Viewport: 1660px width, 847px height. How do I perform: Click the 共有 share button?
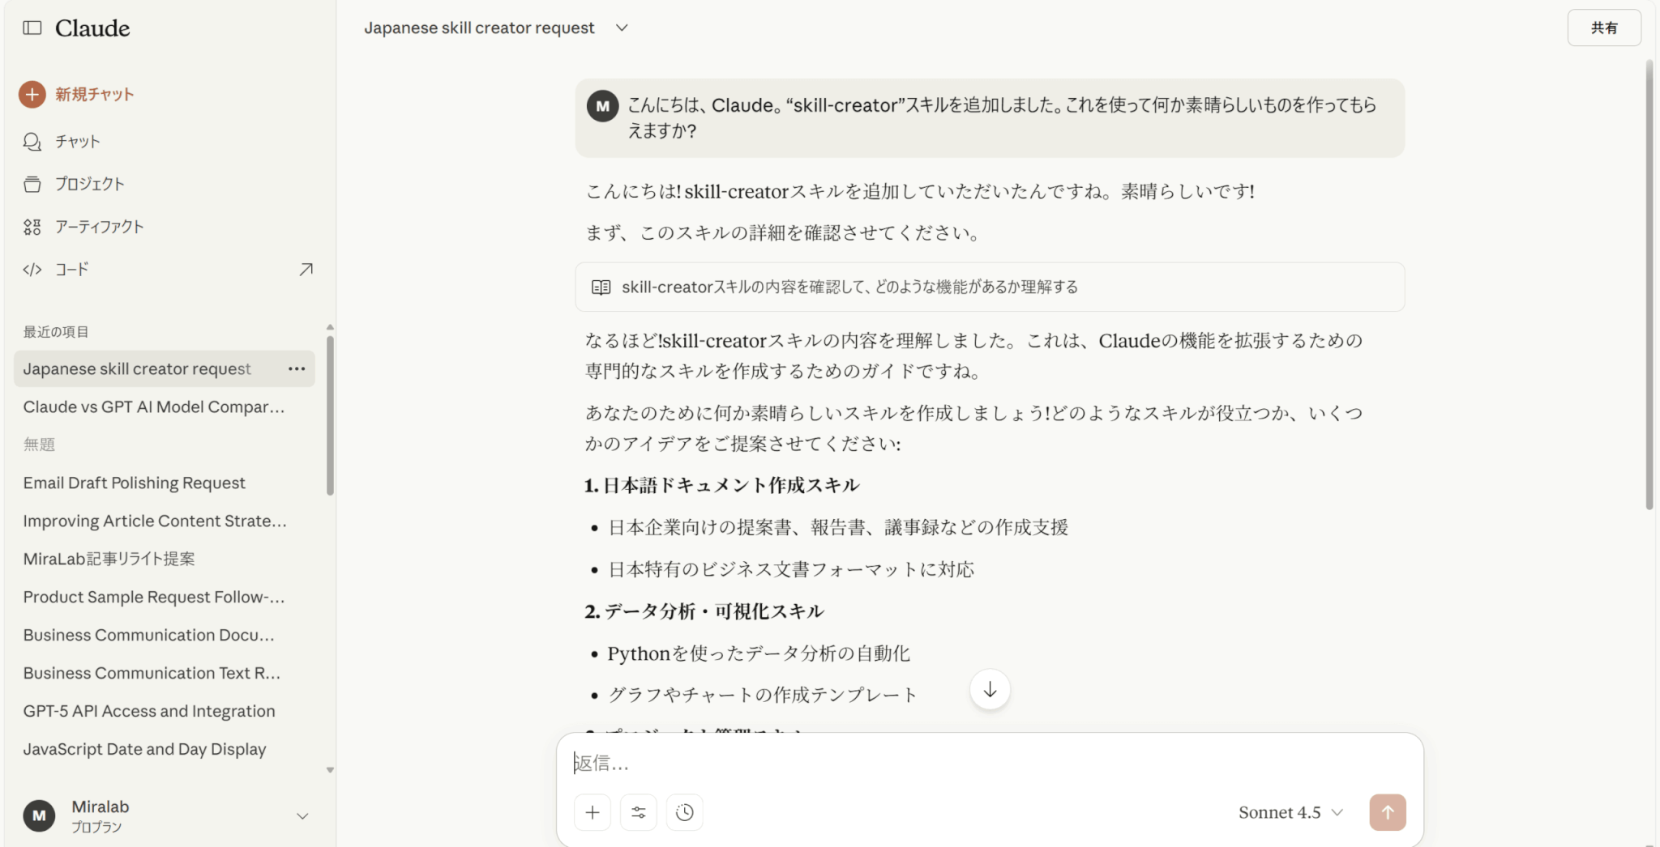pos(1603,28)
